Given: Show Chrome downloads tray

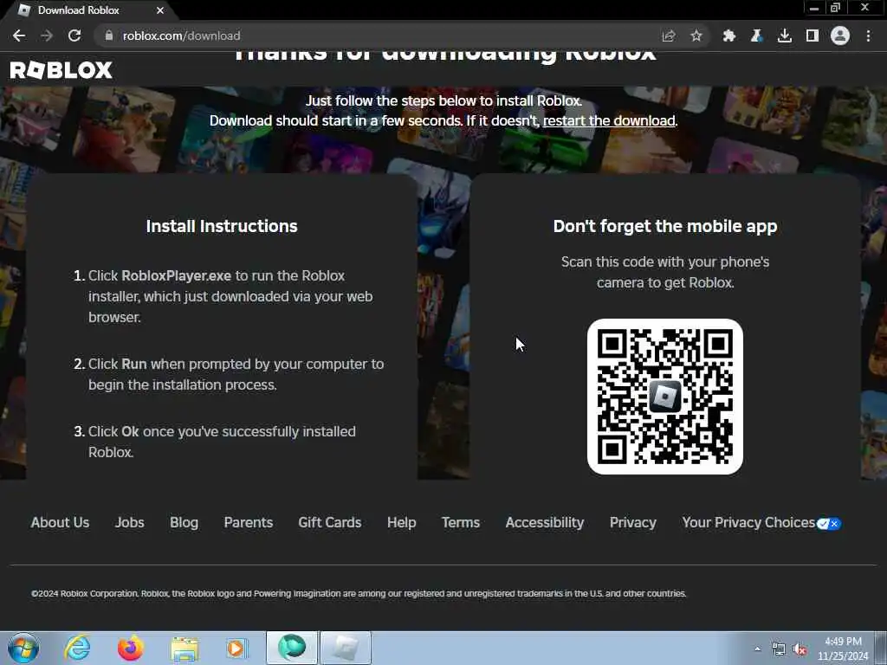Looking at the screenshot, I should pos(785,36).
